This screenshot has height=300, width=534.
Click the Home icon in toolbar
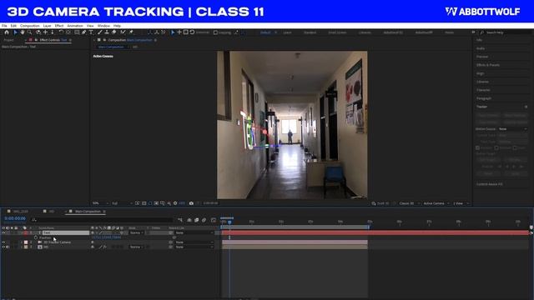coord(7,32)
